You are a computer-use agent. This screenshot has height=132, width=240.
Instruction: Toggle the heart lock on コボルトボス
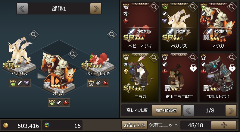pos(232,68)
